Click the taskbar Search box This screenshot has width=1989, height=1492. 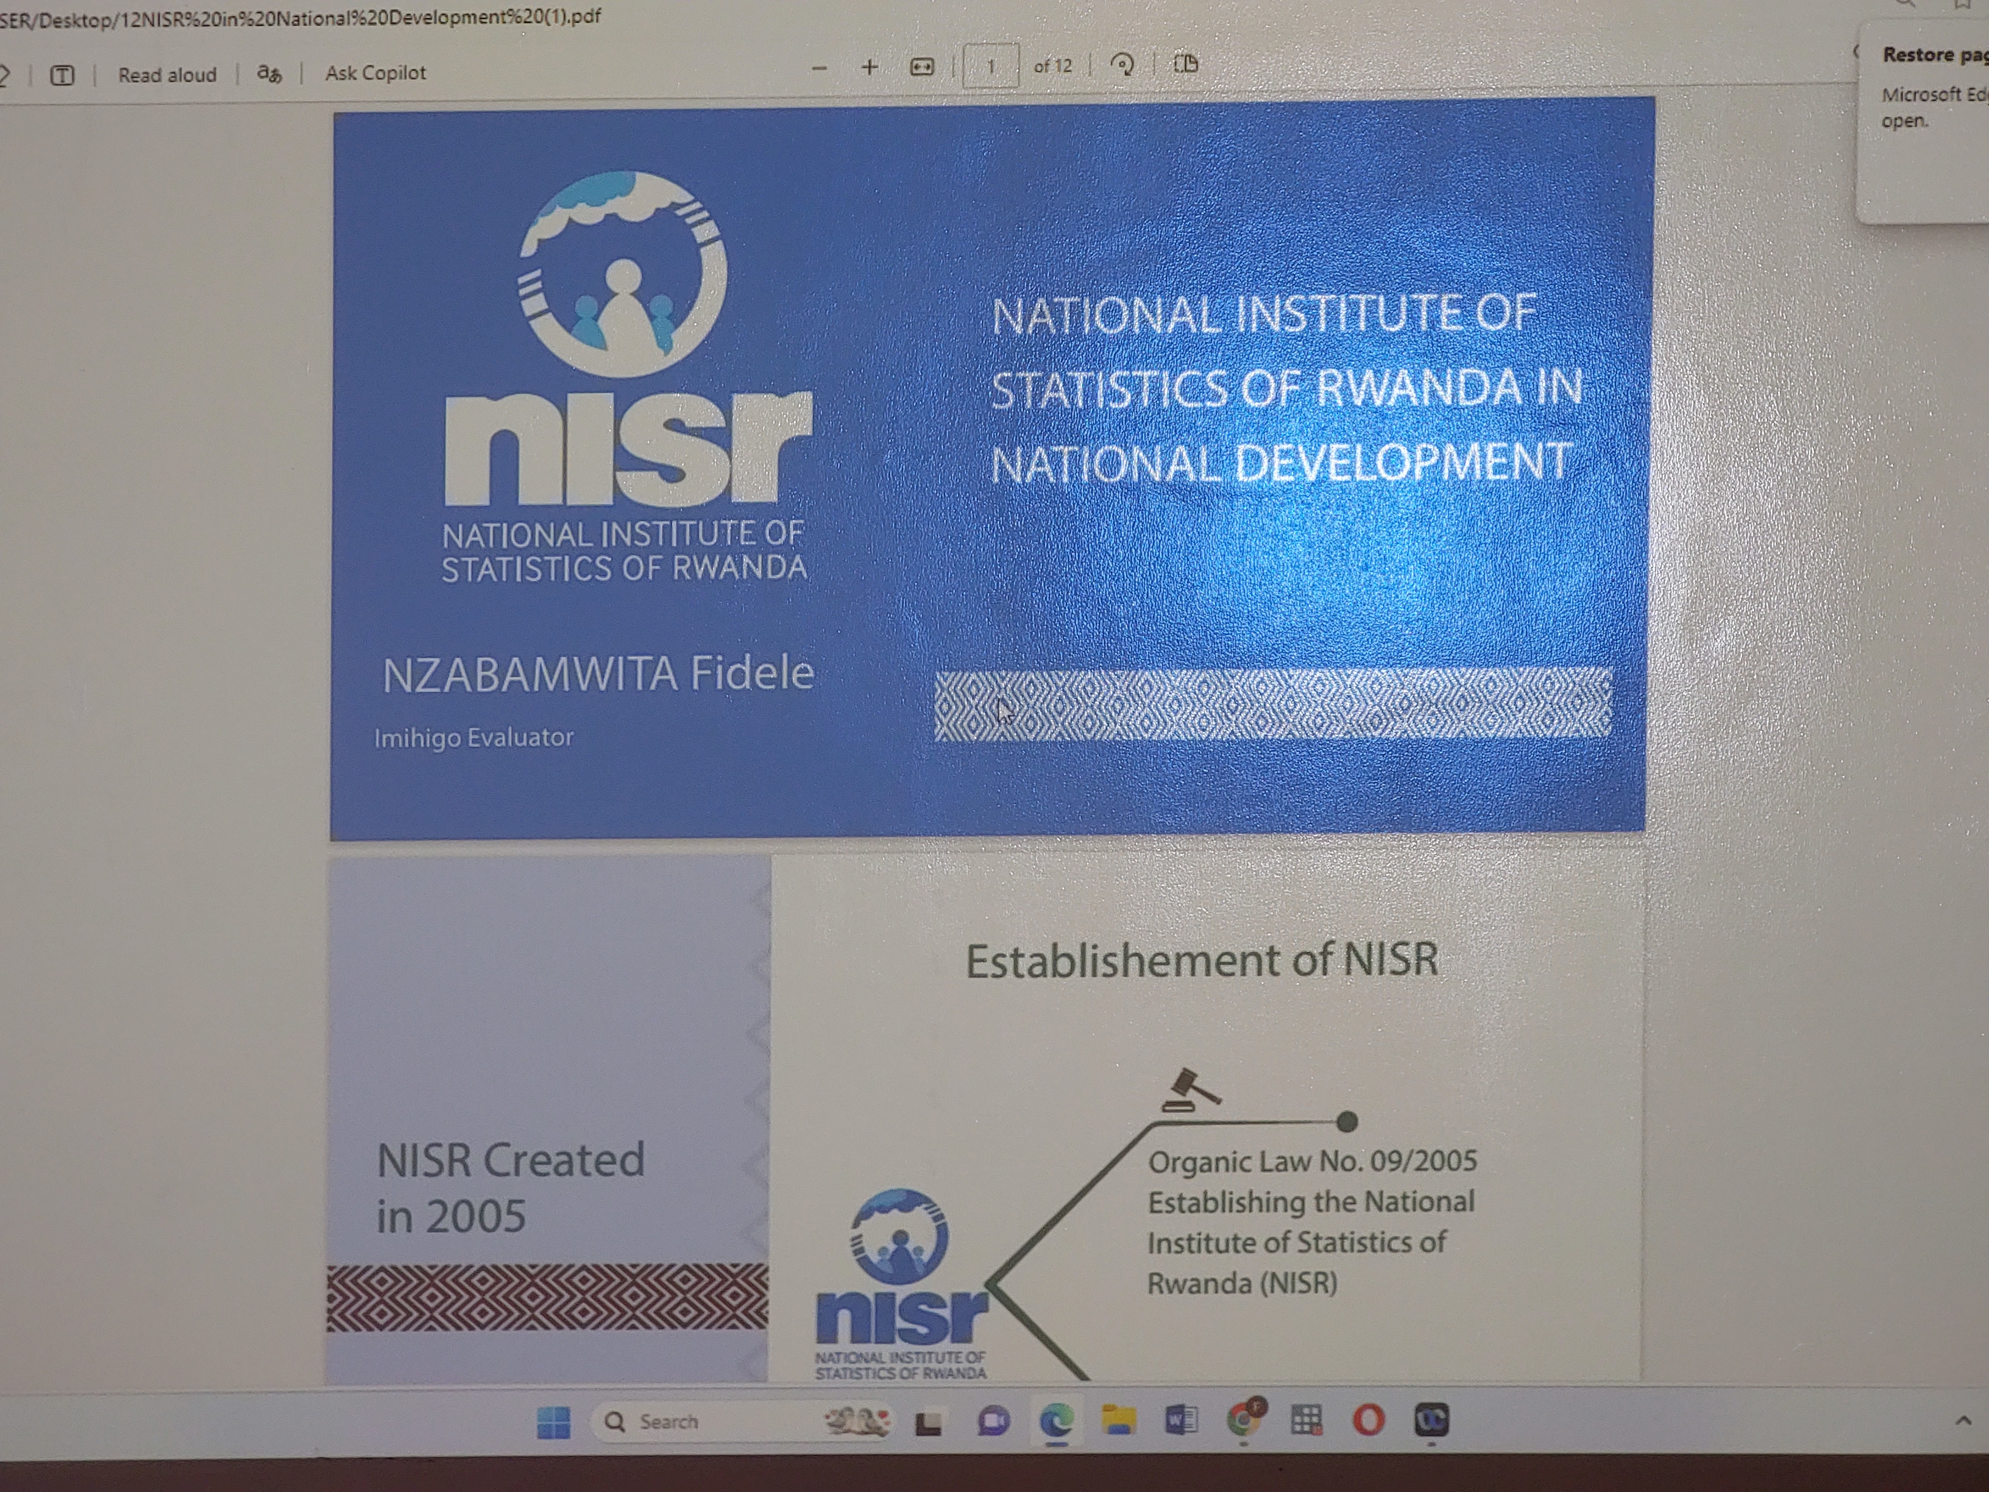745,1421
